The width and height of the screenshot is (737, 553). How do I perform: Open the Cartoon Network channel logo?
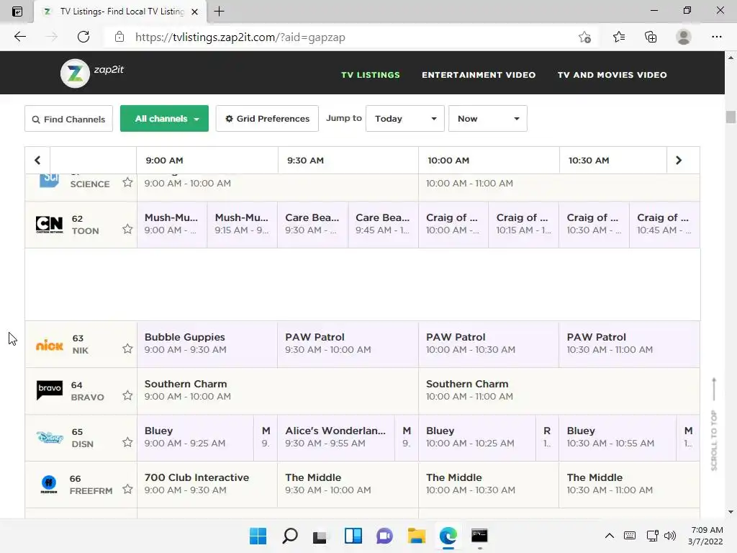coord(50,225)
